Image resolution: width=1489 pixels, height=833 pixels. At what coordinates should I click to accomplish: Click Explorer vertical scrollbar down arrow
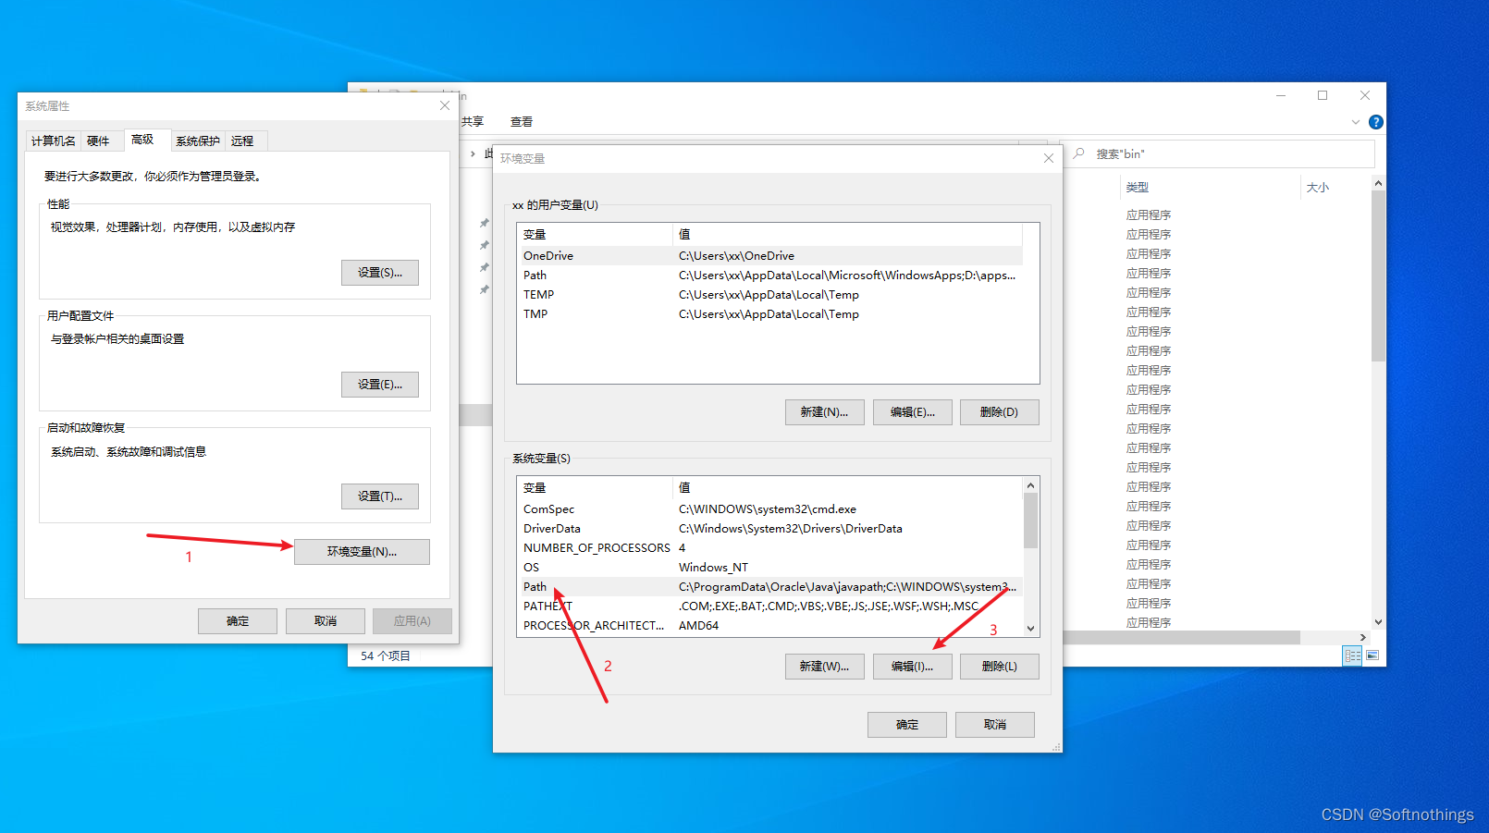point(1378,622)
